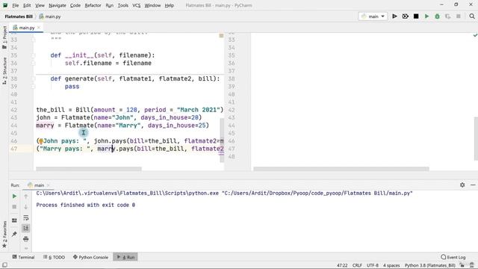Open the TODO tool window
The height and width of the screenshot is (269, 478).
coord(54,257)
